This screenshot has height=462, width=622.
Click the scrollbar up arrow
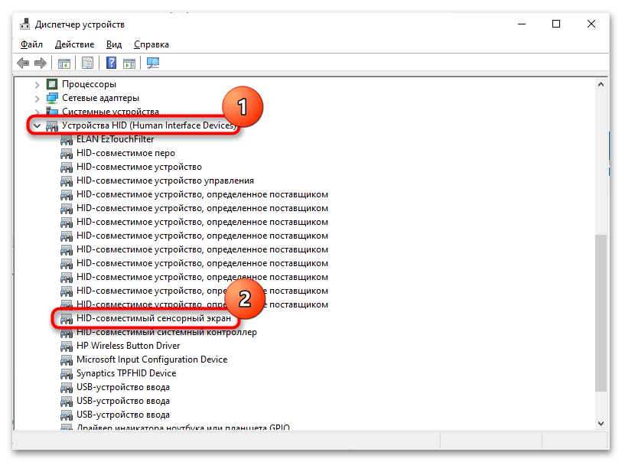601,84
